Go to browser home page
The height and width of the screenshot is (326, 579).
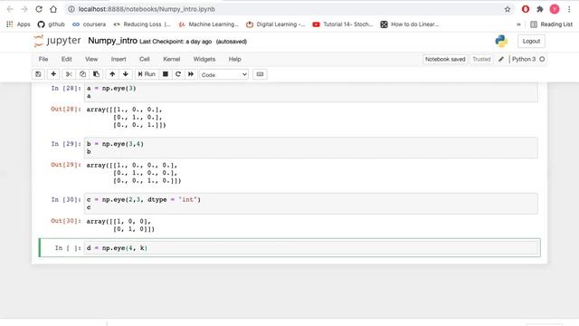click(53, 9)
